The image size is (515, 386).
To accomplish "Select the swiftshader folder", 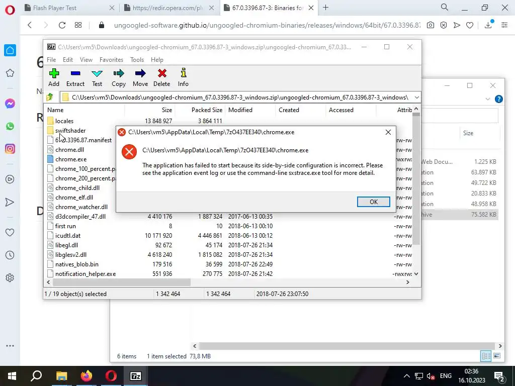I will coord(70,131).
